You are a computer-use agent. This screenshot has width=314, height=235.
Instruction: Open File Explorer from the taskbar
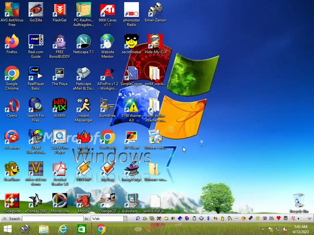[x=44, y=229]
